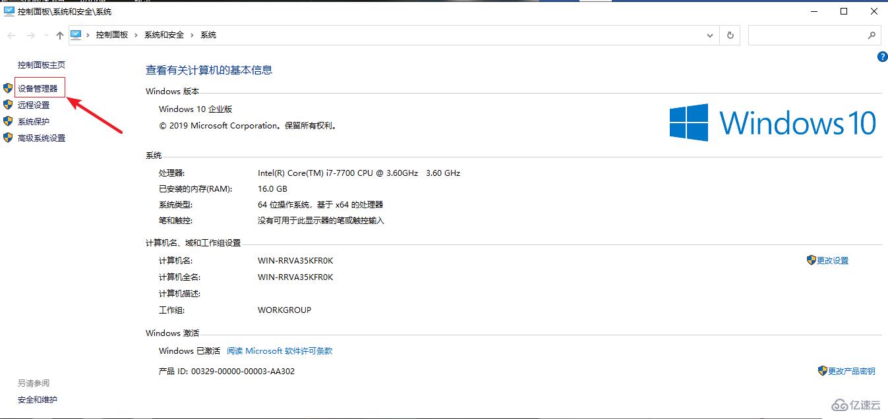Click the shield icon next to 更改设置
Screen dimensions: 888x419
[x=812, y=260]
